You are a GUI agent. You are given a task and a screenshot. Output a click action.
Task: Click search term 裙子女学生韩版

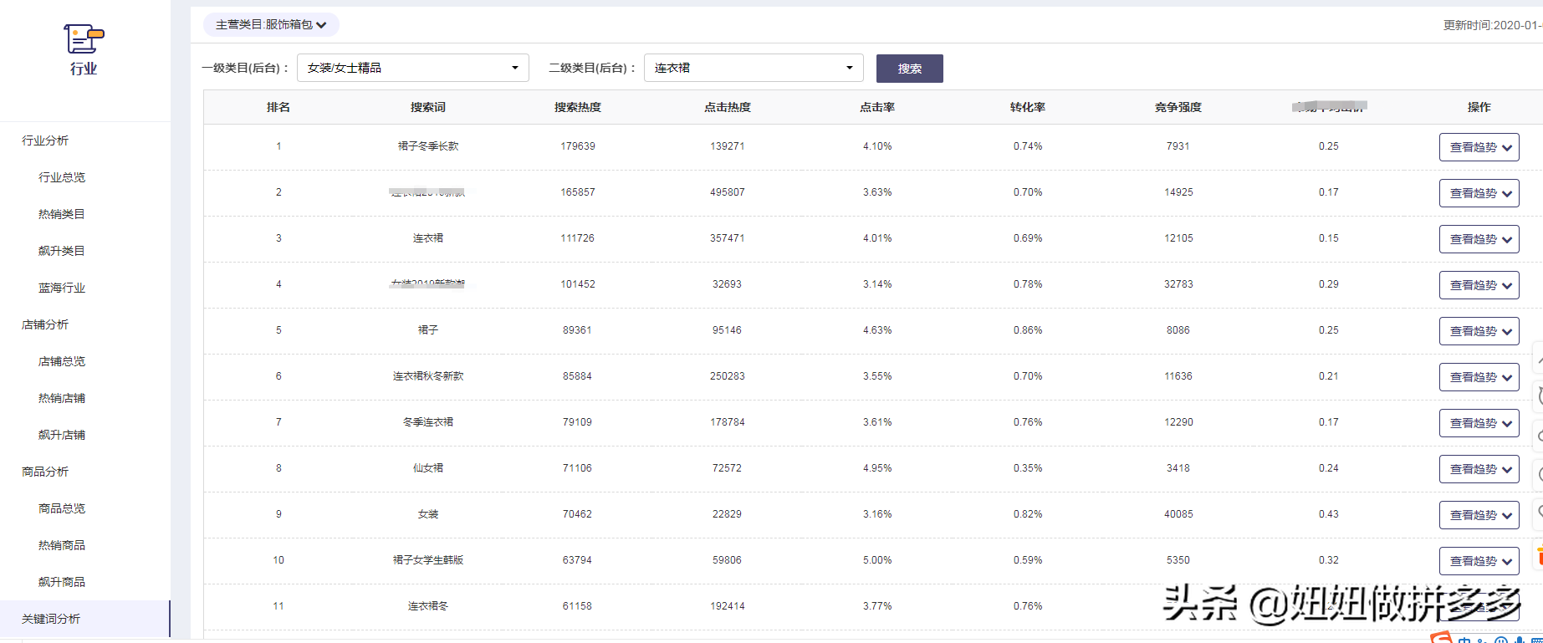click(x=428, y=560)
